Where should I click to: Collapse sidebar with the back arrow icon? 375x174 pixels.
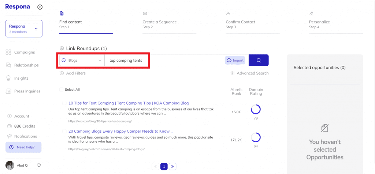40,7
